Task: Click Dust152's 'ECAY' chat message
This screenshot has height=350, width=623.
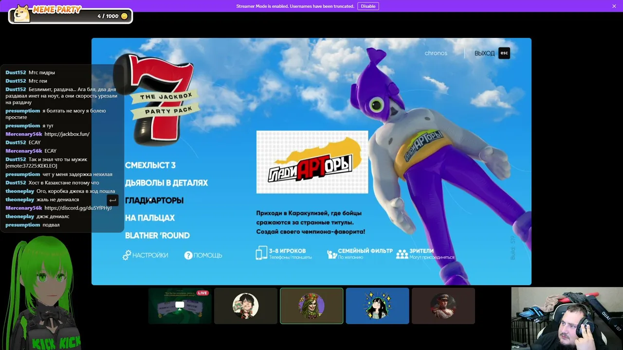Action: pos(35,143)
